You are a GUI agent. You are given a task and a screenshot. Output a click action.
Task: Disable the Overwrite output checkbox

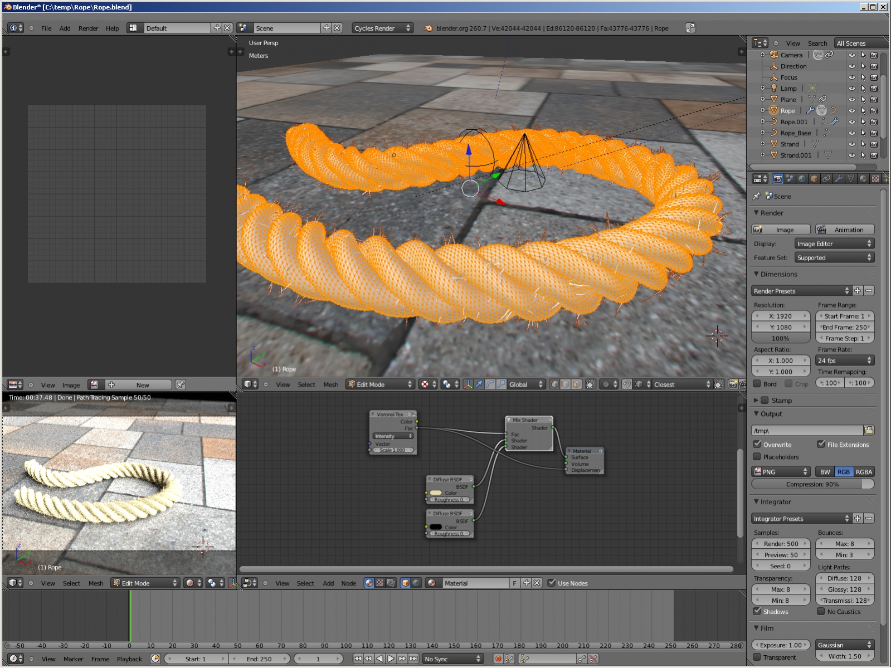point(757,445)
